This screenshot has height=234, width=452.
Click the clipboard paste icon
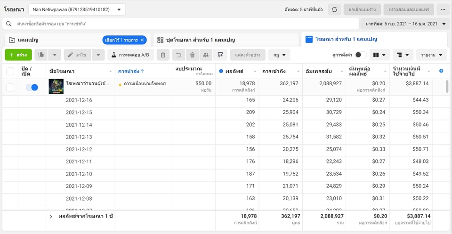click(x=163, y=55)
